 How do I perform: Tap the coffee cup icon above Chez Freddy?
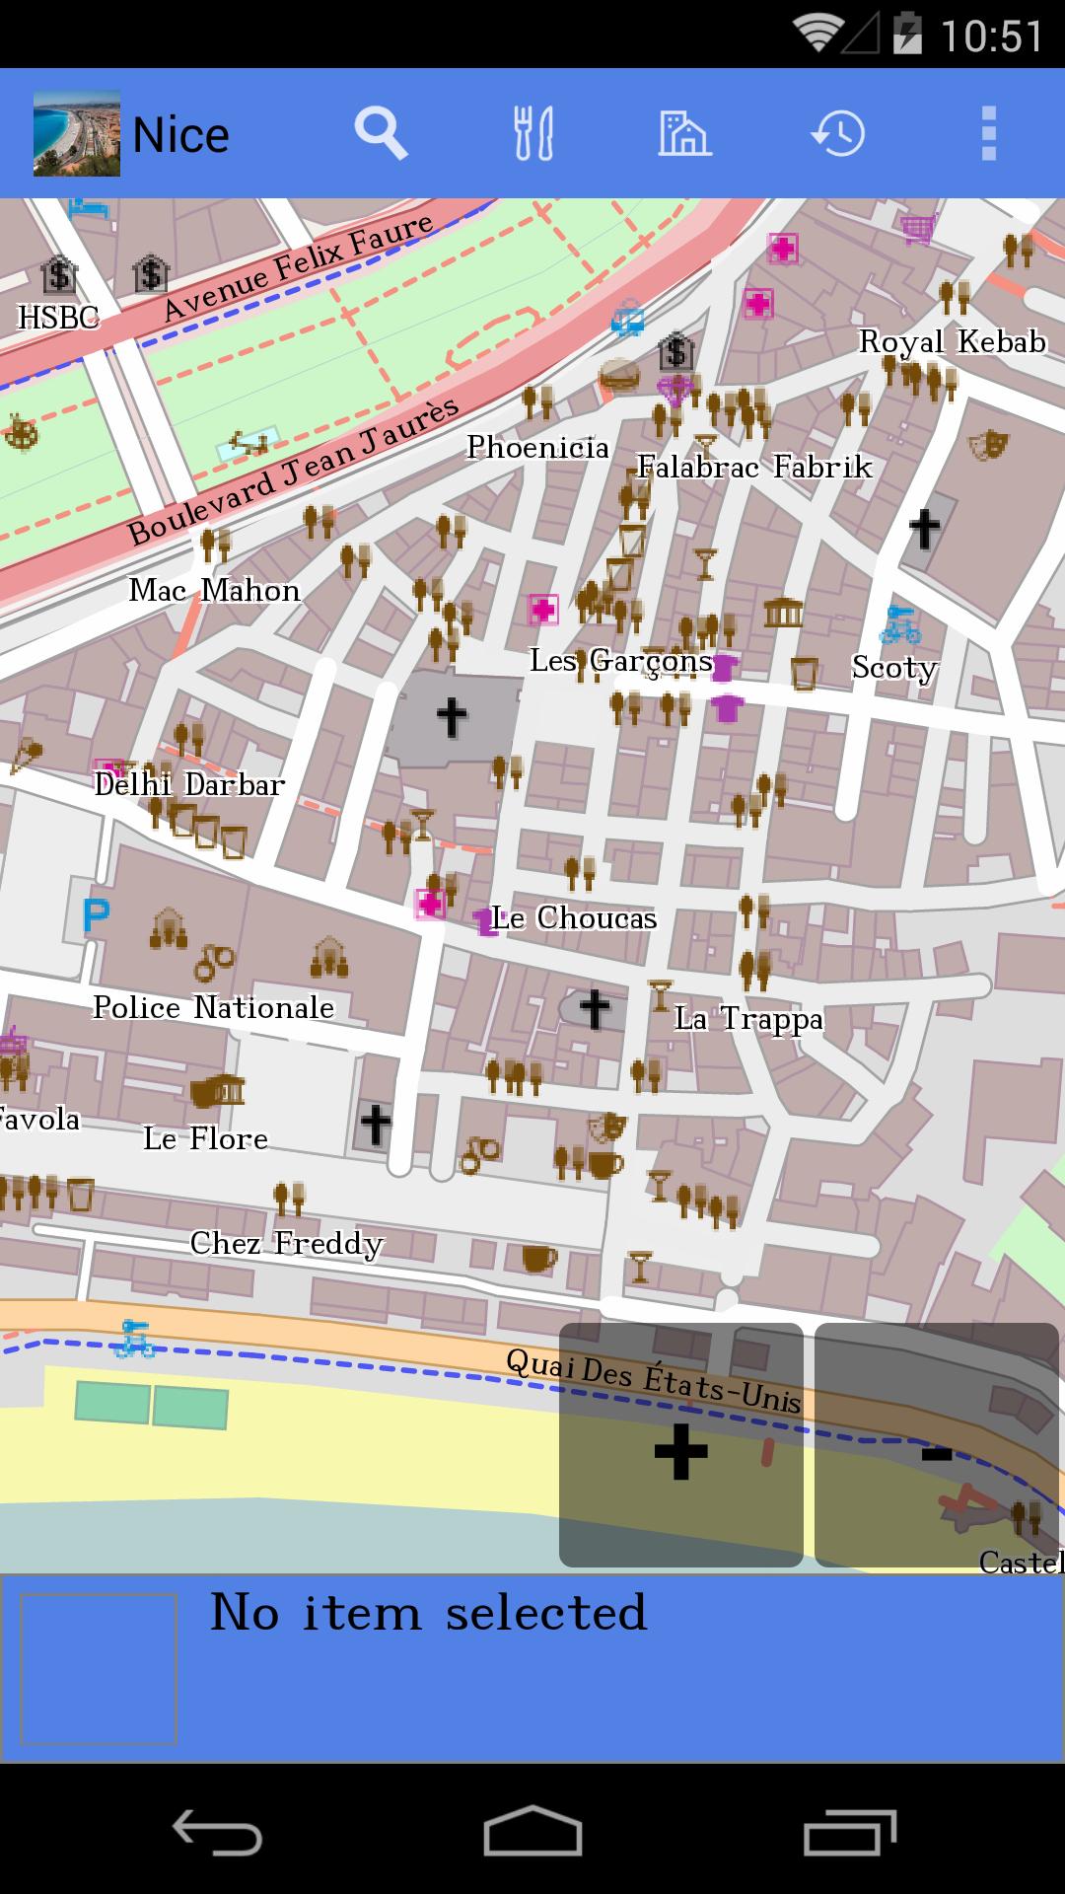pyautogui.click(x=537, y=1258)
